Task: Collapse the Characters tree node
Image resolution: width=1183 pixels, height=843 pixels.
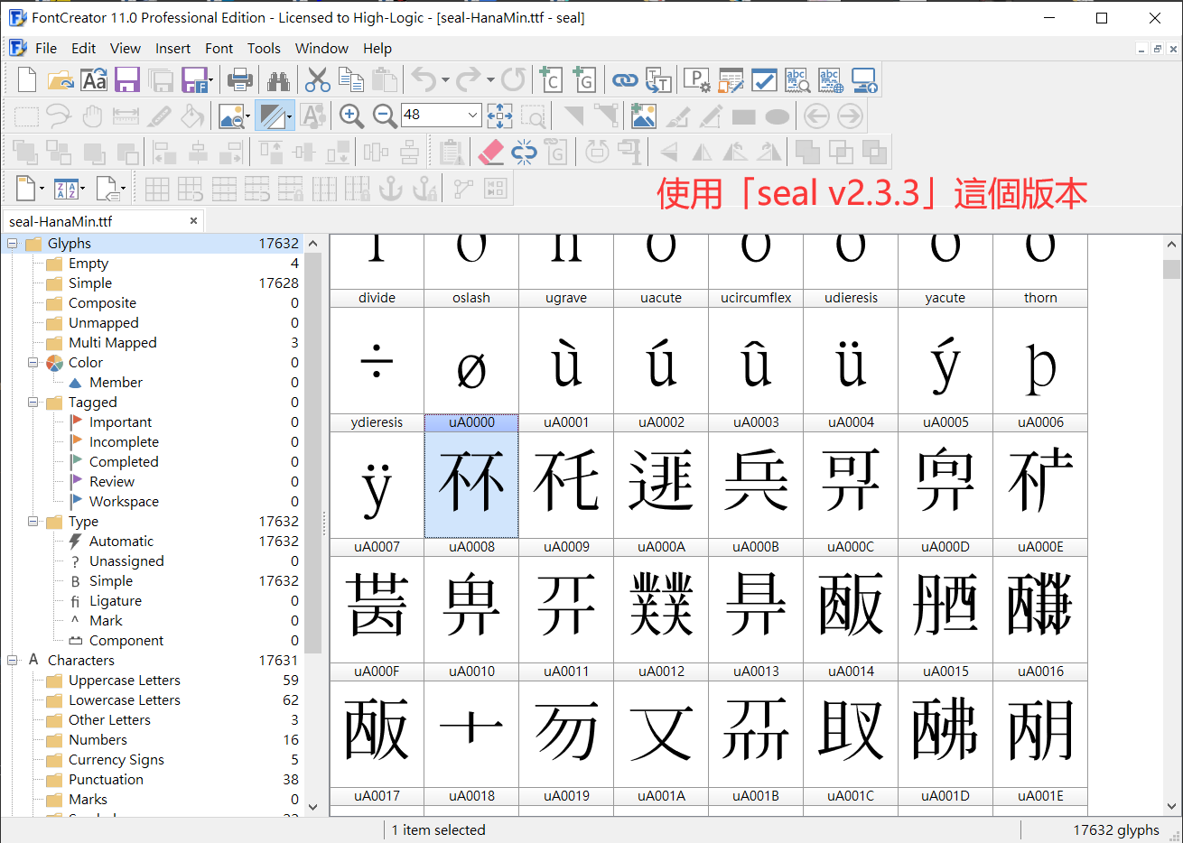Action: 13,661
